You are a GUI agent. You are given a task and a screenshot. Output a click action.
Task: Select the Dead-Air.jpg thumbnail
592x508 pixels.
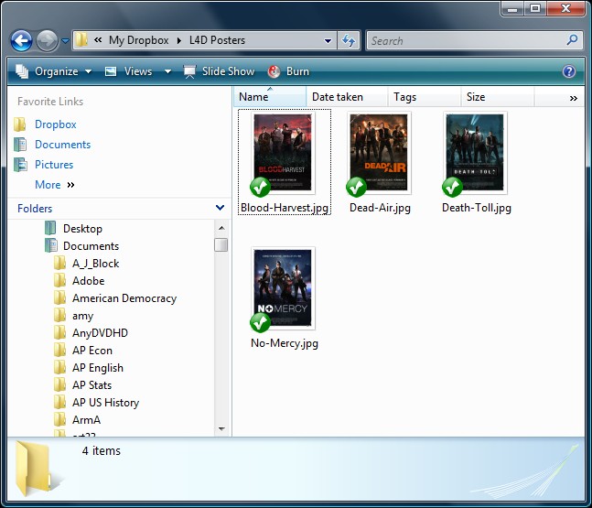tap(379, 152)
